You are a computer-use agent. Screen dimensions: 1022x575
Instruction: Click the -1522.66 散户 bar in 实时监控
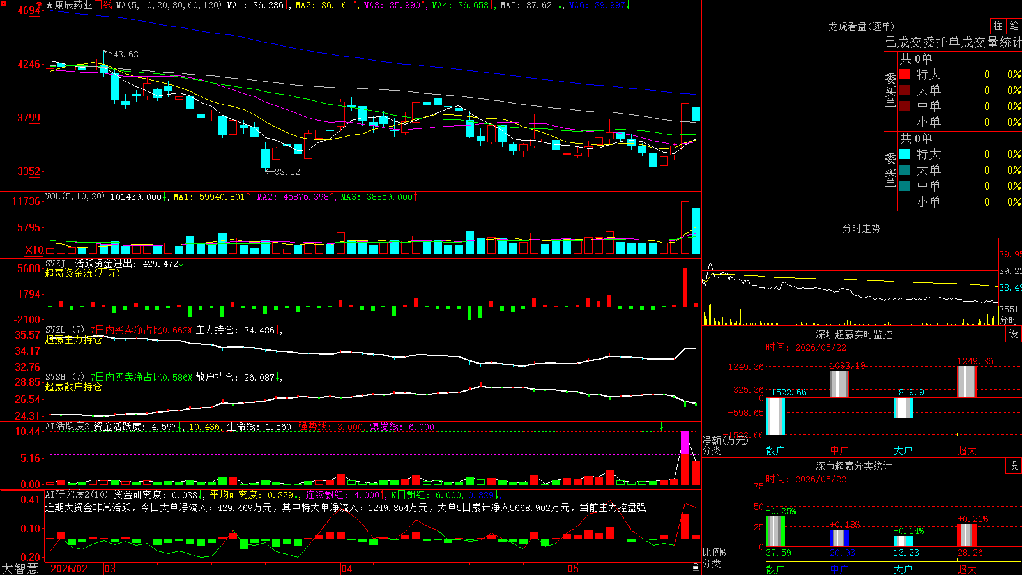(775, 417)
